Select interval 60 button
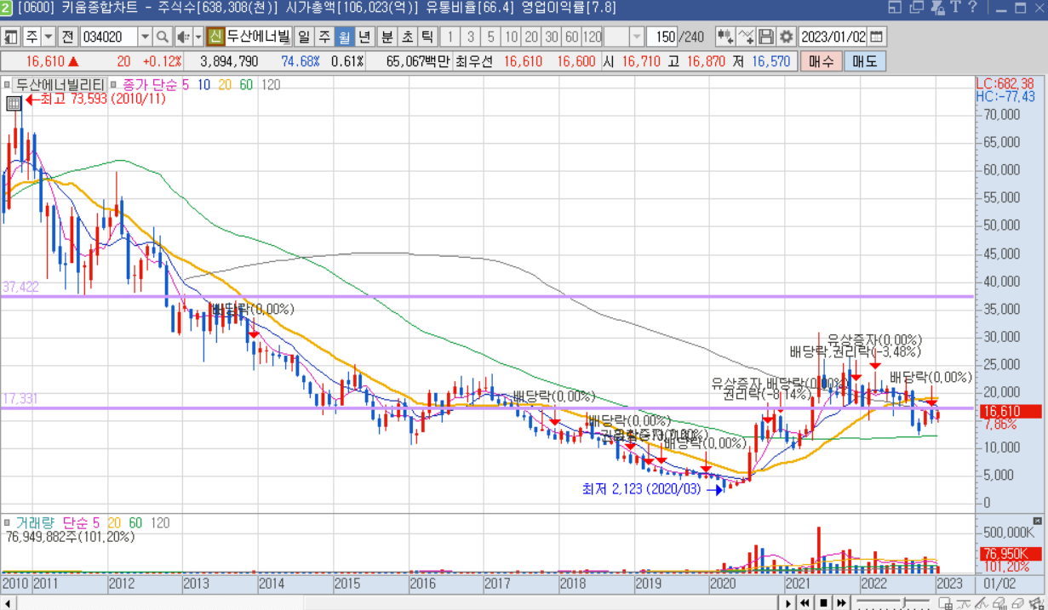1048x610 pixels. (571, 37)
